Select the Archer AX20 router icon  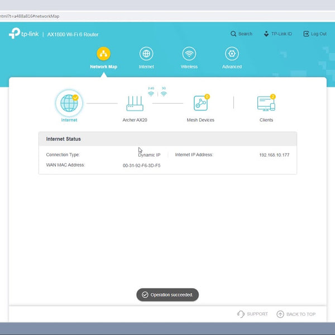(x=135, y=103)
